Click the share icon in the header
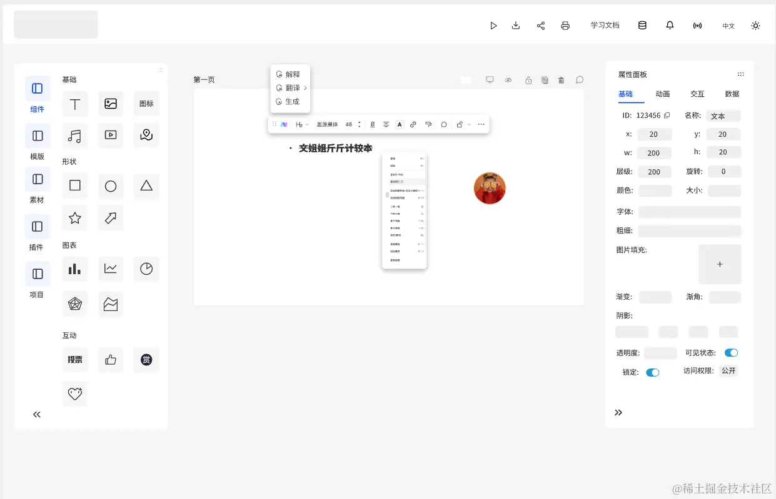This screenshot has height=499, width=776. 541,26
